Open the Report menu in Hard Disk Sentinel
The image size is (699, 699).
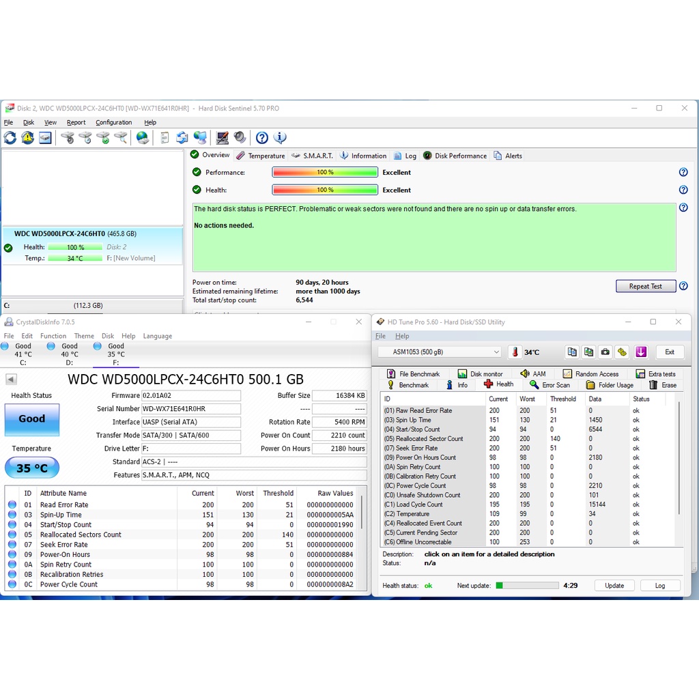(76, 123)
